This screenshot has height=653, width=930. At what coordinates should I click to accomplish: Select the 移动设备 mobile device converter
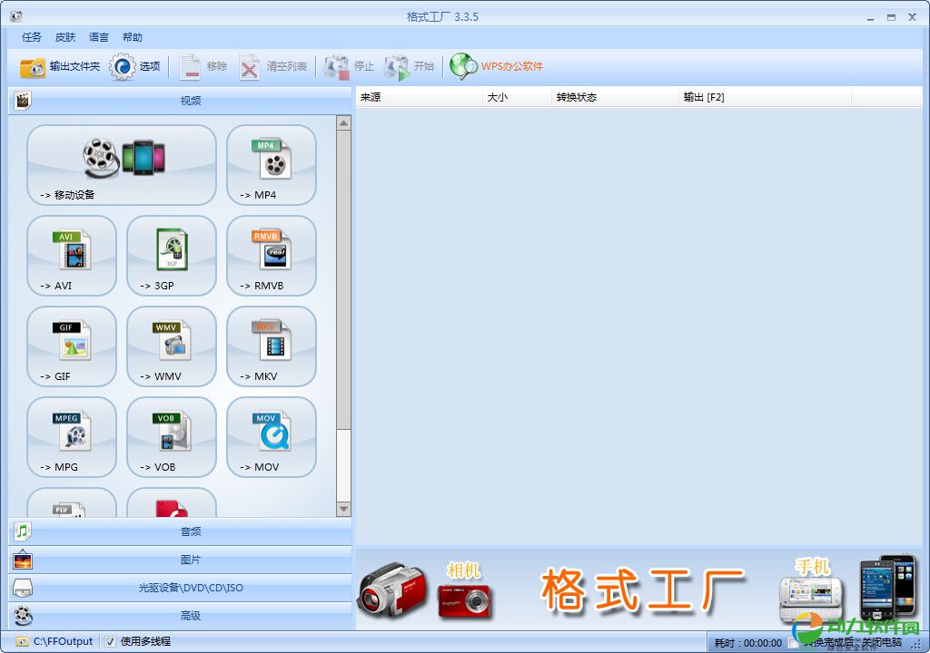click(x=122, y=164)
